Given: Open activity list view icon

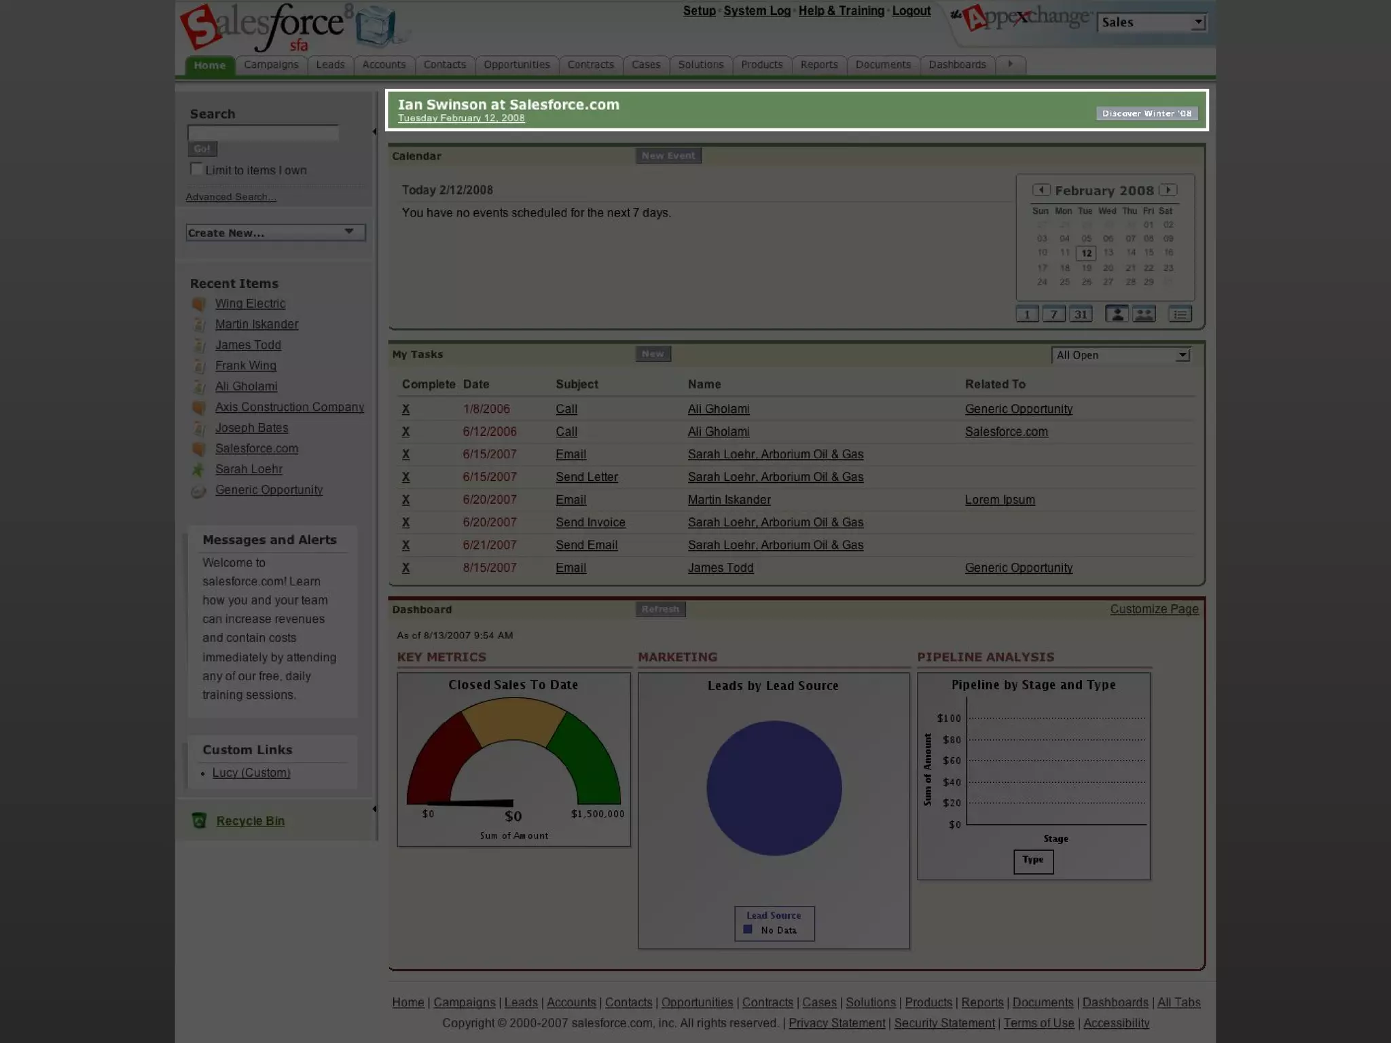Looking at the screenshot, I should pyautogui.click(x=1180, y=314).
